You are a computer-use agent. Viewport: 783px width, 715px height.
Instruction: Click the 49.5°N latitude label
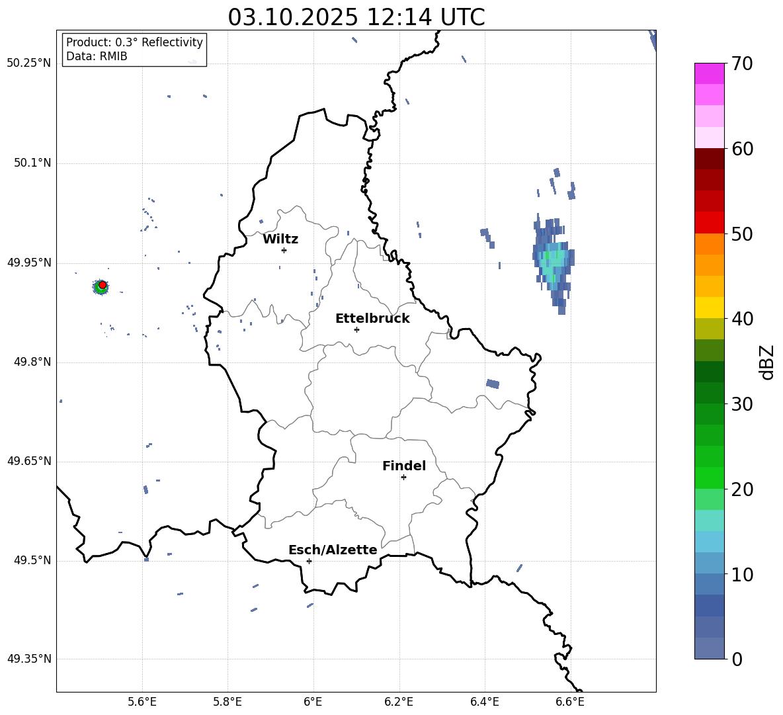[32, 560]
